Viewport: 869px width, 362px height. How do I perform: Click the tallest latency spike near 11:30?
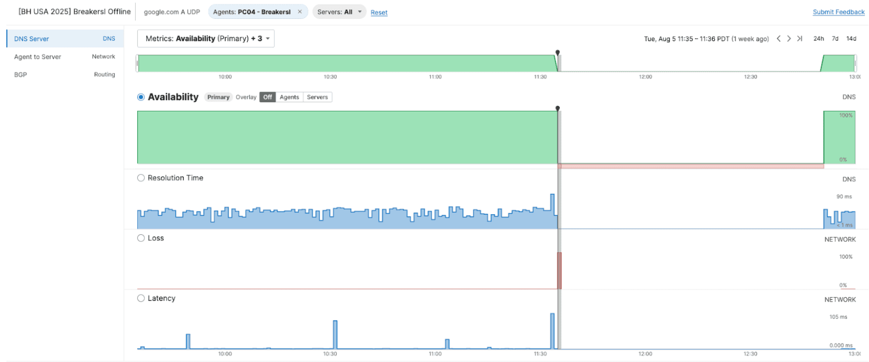[x=552, y=331]
